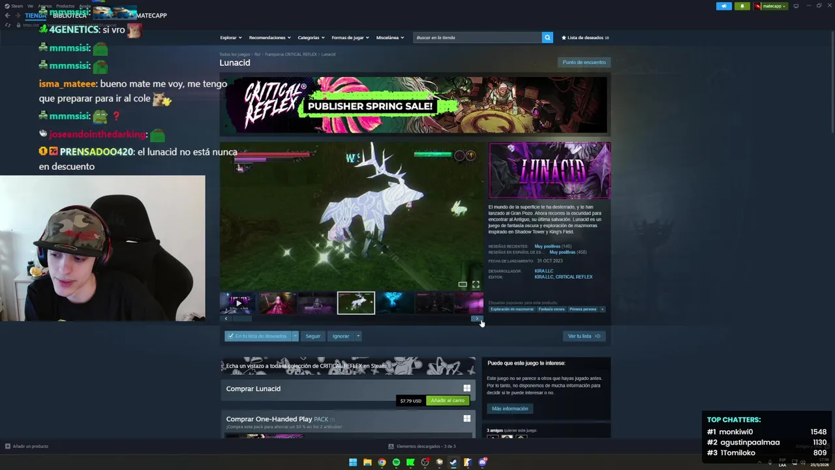Open the MATECAPP profile tab
This screenshot has height=470, width=835.
click(151, 15)
